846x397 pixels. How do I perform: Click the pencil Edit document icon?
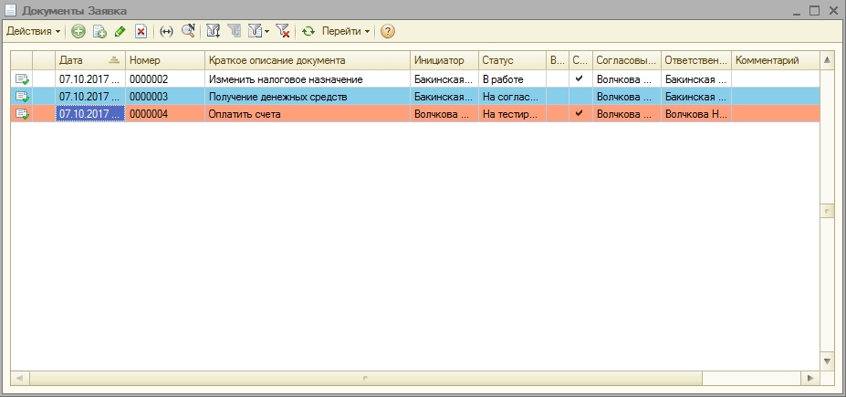point(120,31)
